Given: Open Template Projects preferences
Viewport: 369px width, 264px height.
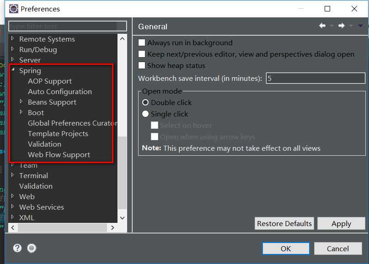Looking at the screenshot, I should click(x=58, y=134).
